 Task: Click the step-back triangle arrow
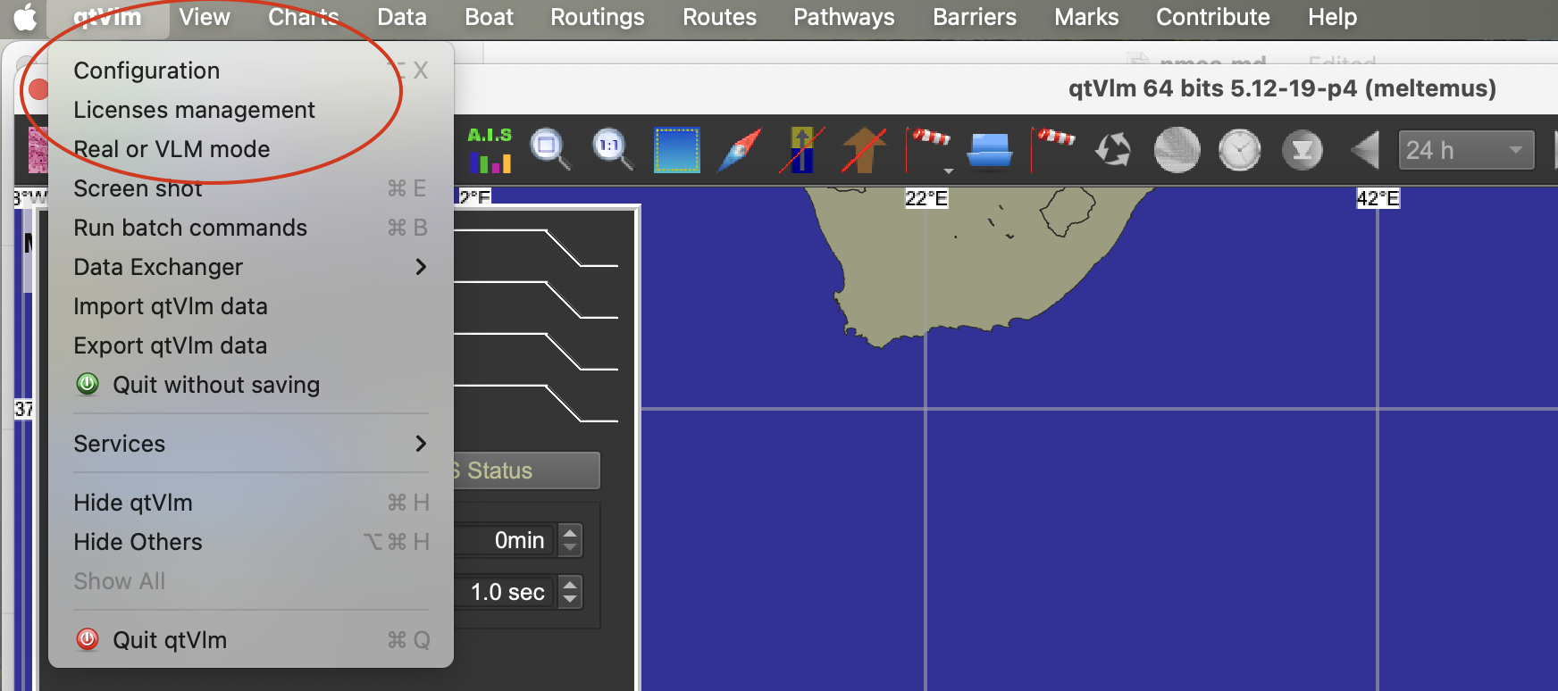click(x=1364, y=150)
